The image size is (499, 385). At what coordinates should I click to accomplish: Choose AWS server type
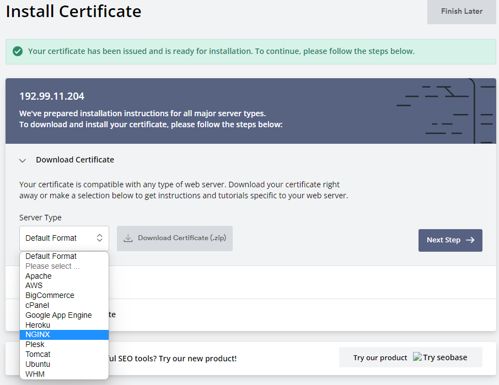(x=65, y=285)
